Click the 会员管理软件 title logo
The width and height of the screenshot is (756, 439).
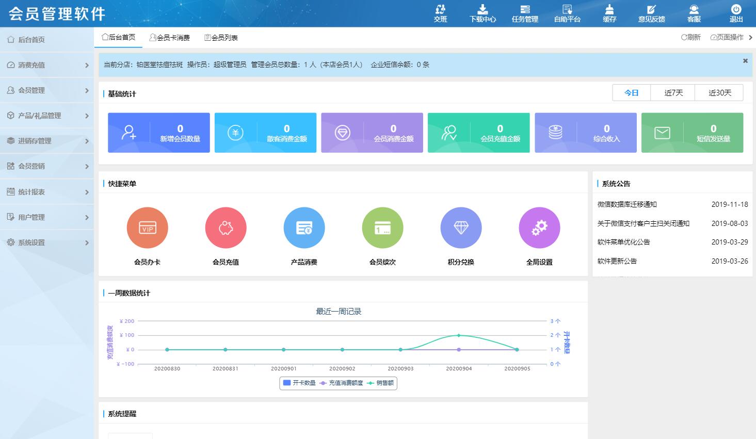point(57,14)
